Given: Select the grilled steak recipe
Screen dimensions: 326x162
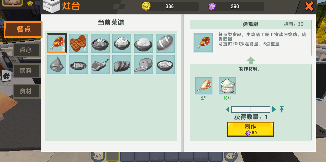Looking at the screenshot, I should point(78,43).
